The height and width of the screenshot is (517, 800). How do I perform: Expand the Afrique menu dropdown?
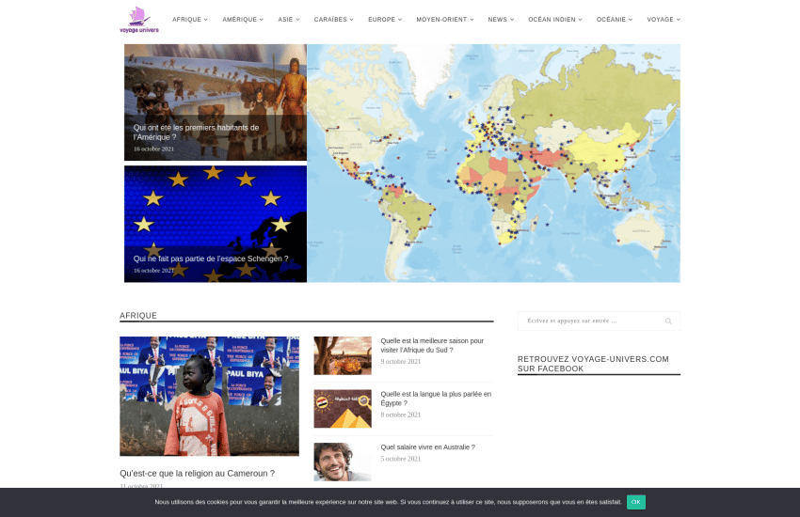[x=189, y=20]
